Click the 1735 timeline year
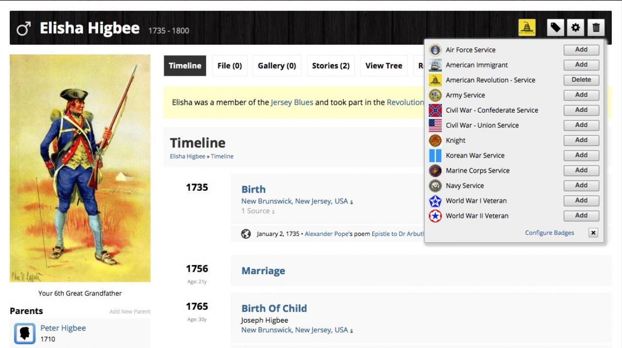The width and height of the screenshot is (622, 348). [x=197, y=187]
